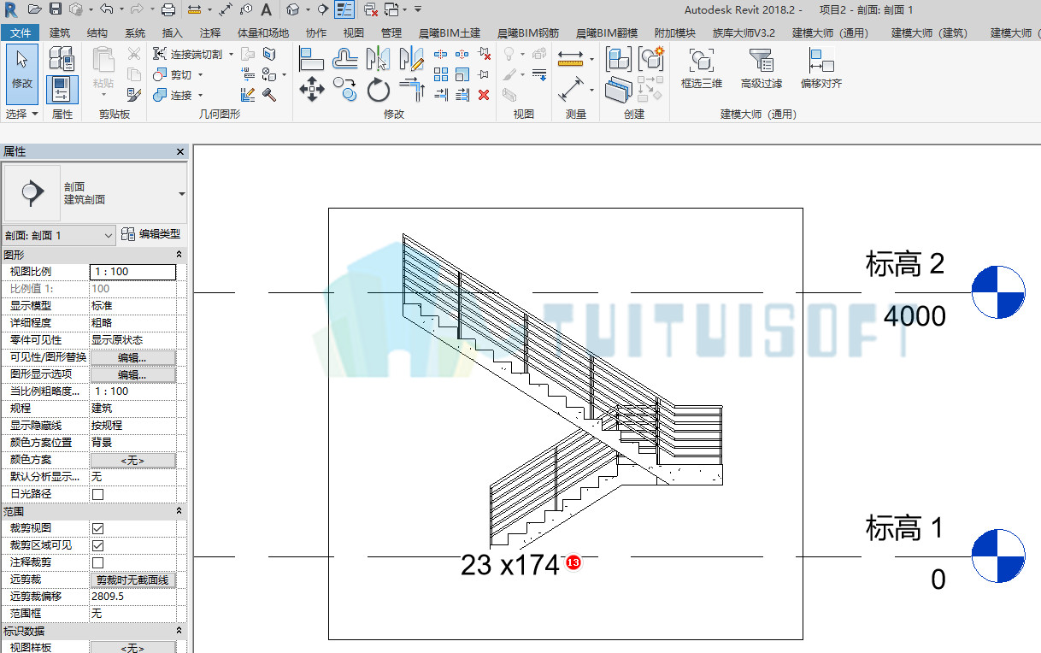Collapse the 范围 properties section
Viewport: 1041px width, 653px height.
click(x=179, y=511)
